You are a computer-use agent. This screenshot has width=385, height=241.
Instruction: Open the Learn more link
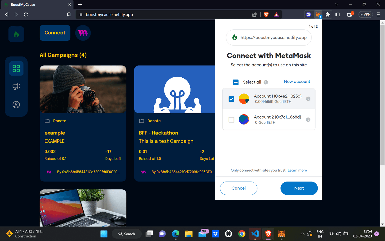(x=297, y=170)
